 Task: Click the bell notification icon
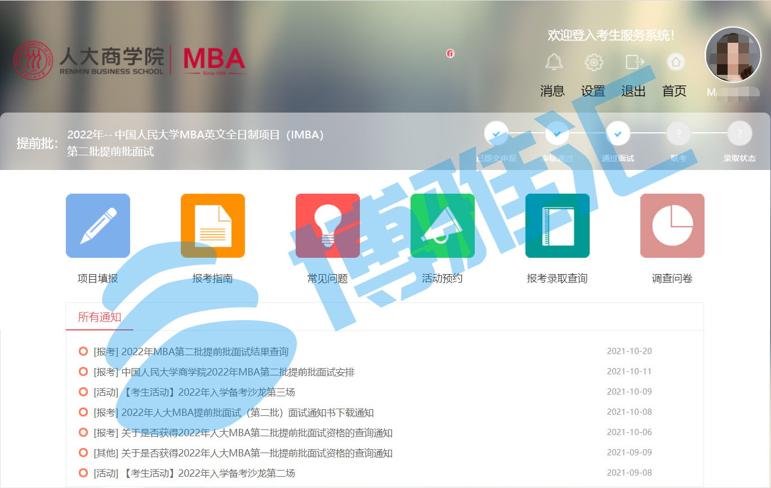(x=554, y=62)
